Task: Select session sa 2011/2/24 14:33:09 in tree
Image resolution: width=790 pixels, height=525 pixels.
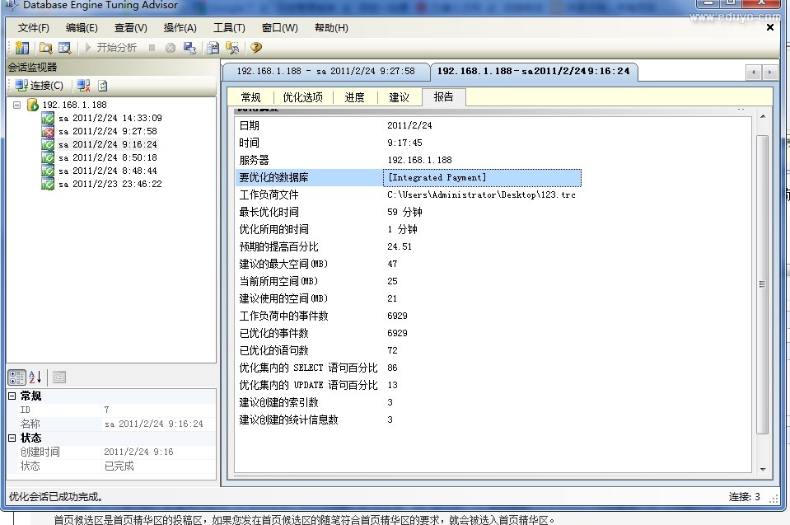Action: [109, 118]
